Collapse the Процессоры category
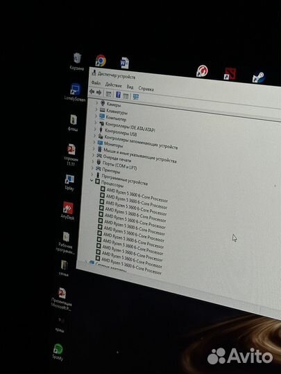The height and width of the screenshot is (374, 281). click(92, 181)
